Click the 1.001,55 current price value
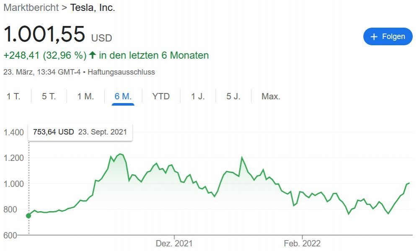419x251 pixels. click(44, 34)
